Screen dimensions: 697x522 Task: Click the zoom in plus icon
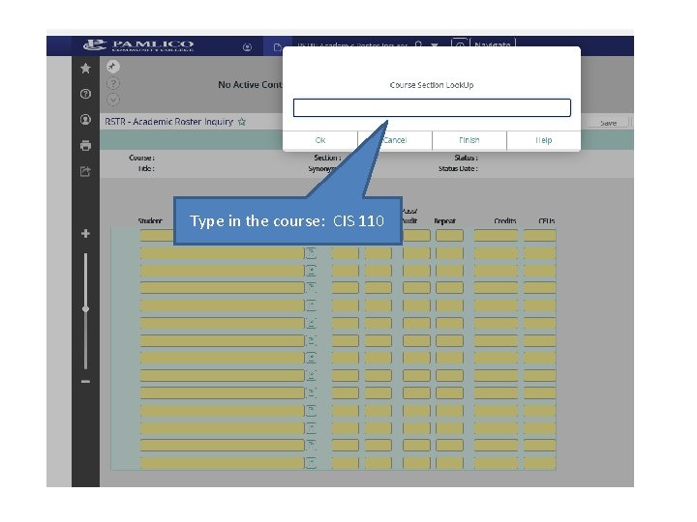(85, 234)
